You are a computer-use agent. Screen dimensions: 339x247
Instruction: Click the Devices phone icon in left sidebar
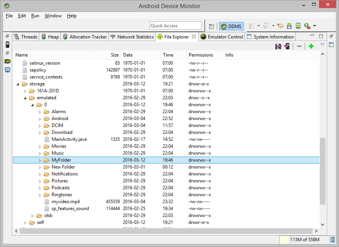8,45
